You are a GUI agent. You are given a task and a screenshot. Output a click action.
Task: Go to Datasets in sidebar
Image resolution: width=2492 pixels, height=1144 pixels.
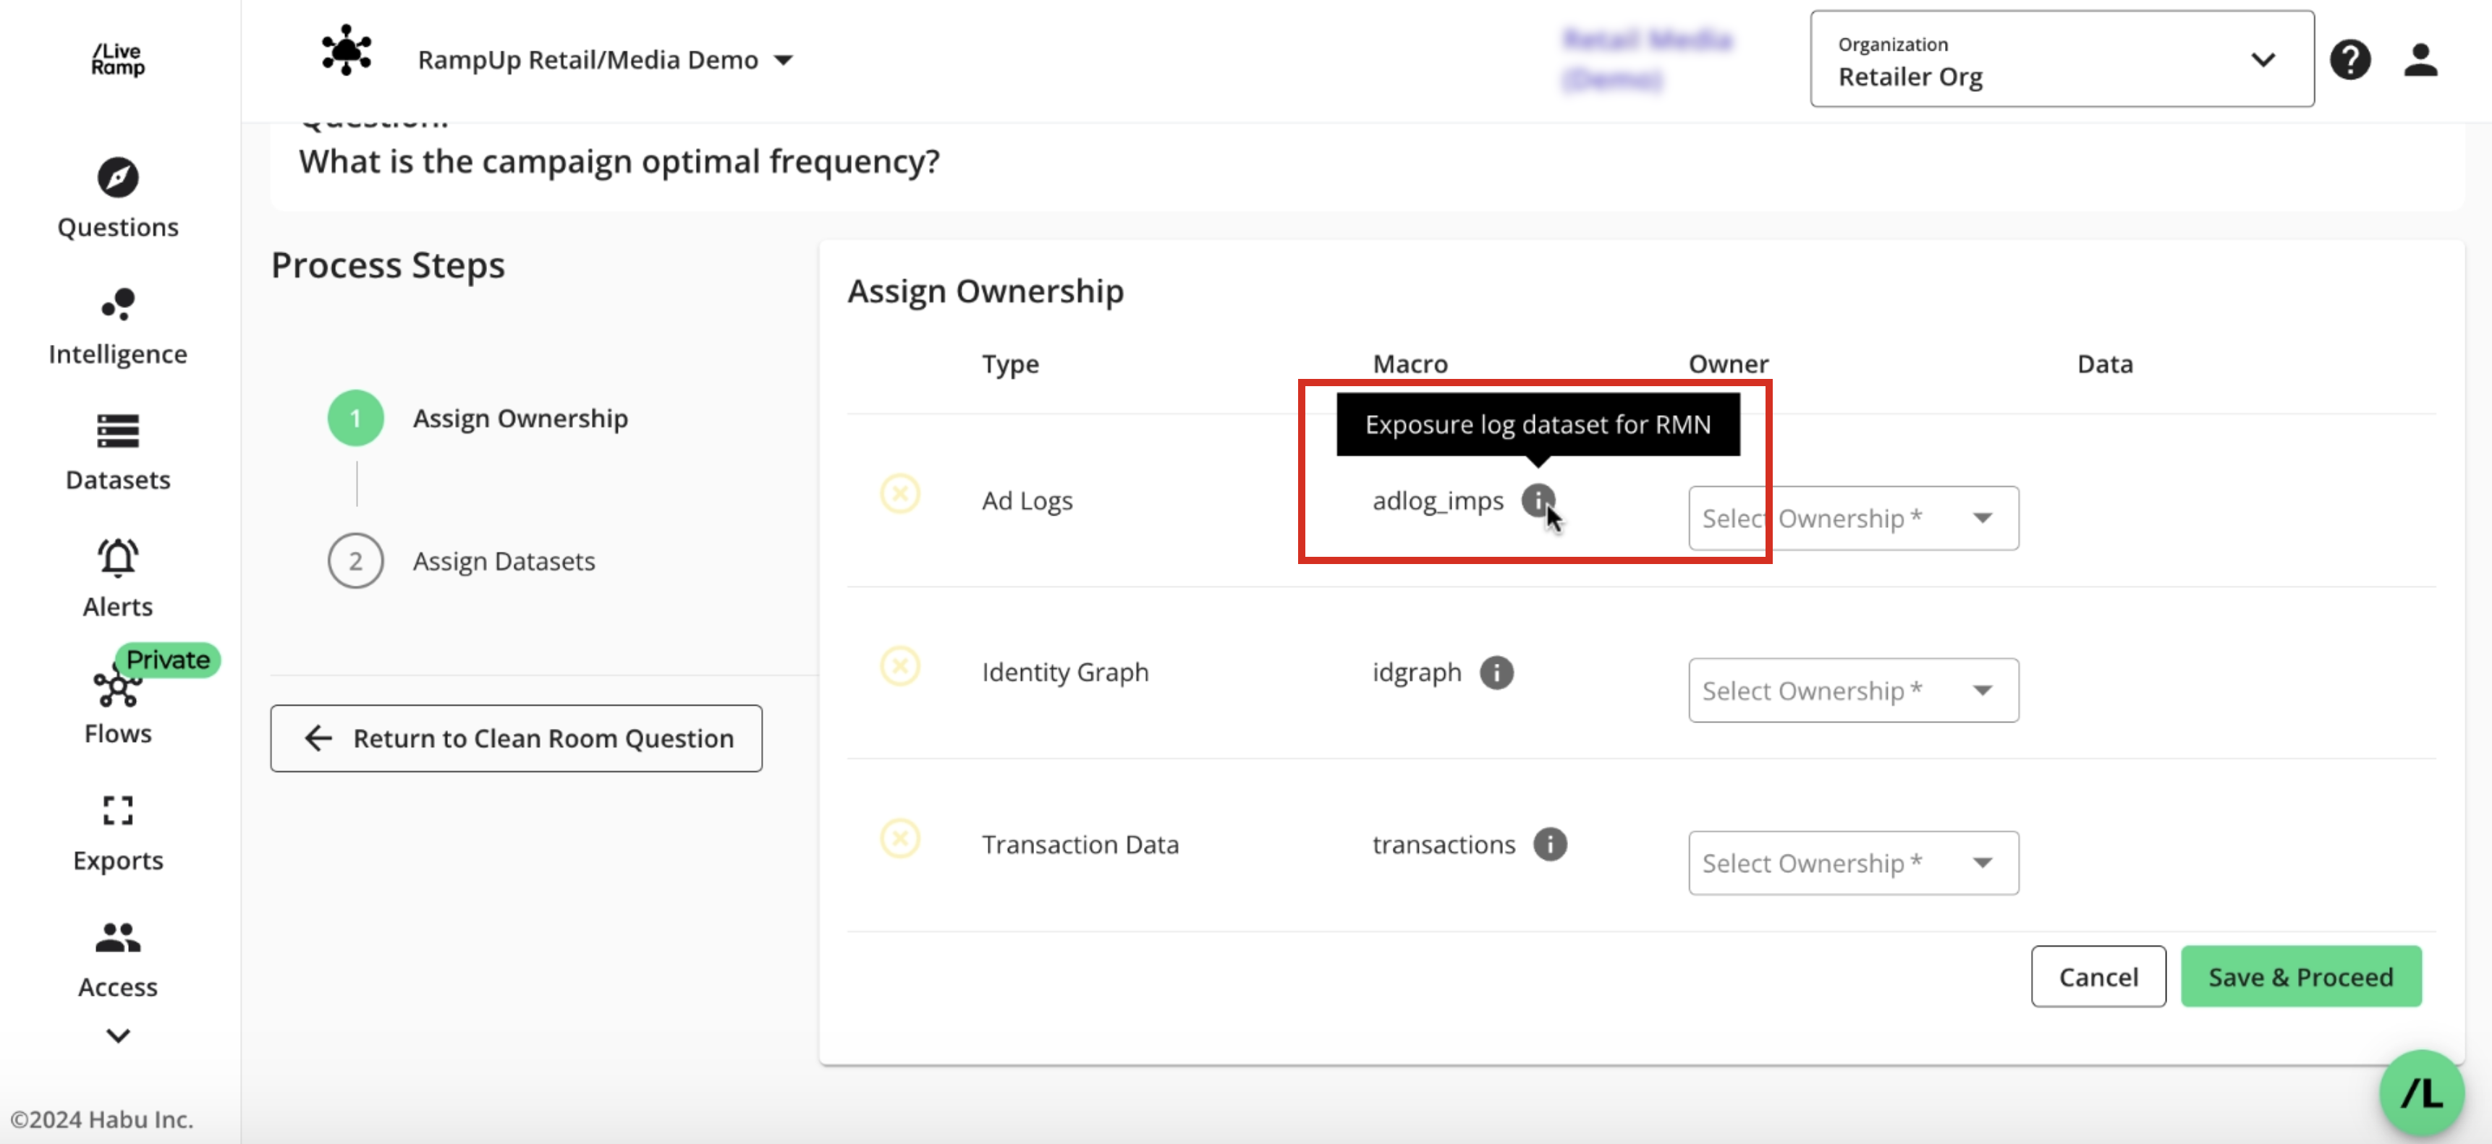click(117, 431)
